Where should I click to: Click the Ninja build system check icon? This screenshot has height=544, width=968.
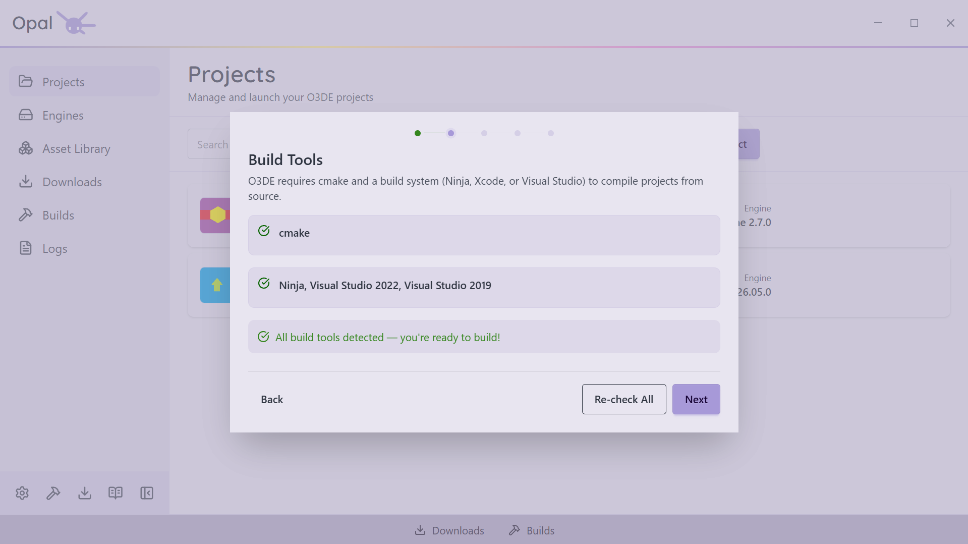[x=264, y=284]
